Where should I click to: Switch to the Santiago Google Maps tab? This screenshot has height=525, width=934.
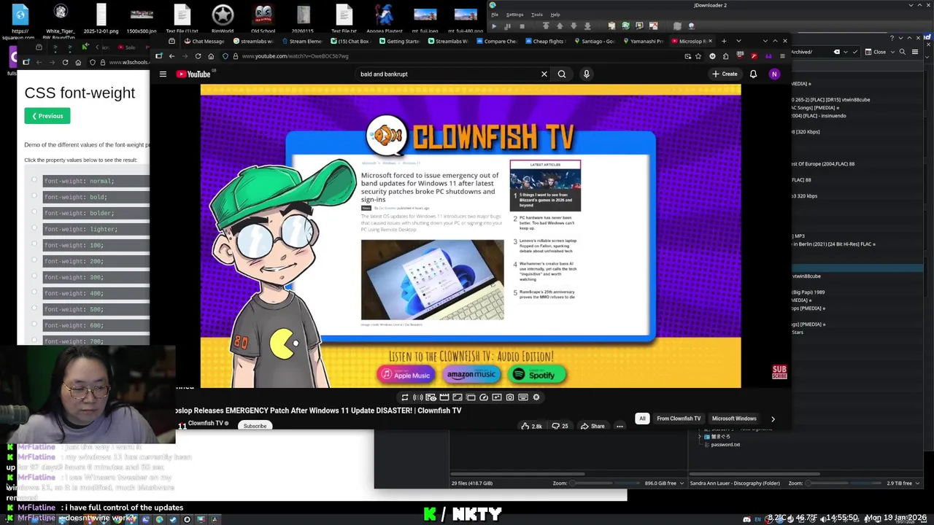pos(593,41)
